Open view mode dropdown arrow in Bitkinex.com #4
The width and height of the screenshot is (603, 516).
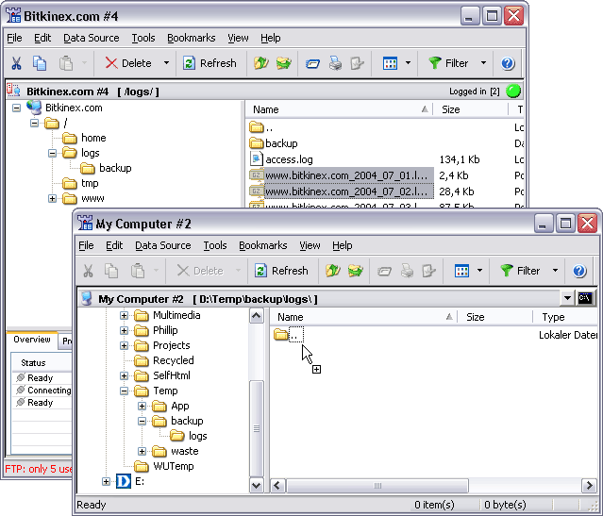(408, 63)
